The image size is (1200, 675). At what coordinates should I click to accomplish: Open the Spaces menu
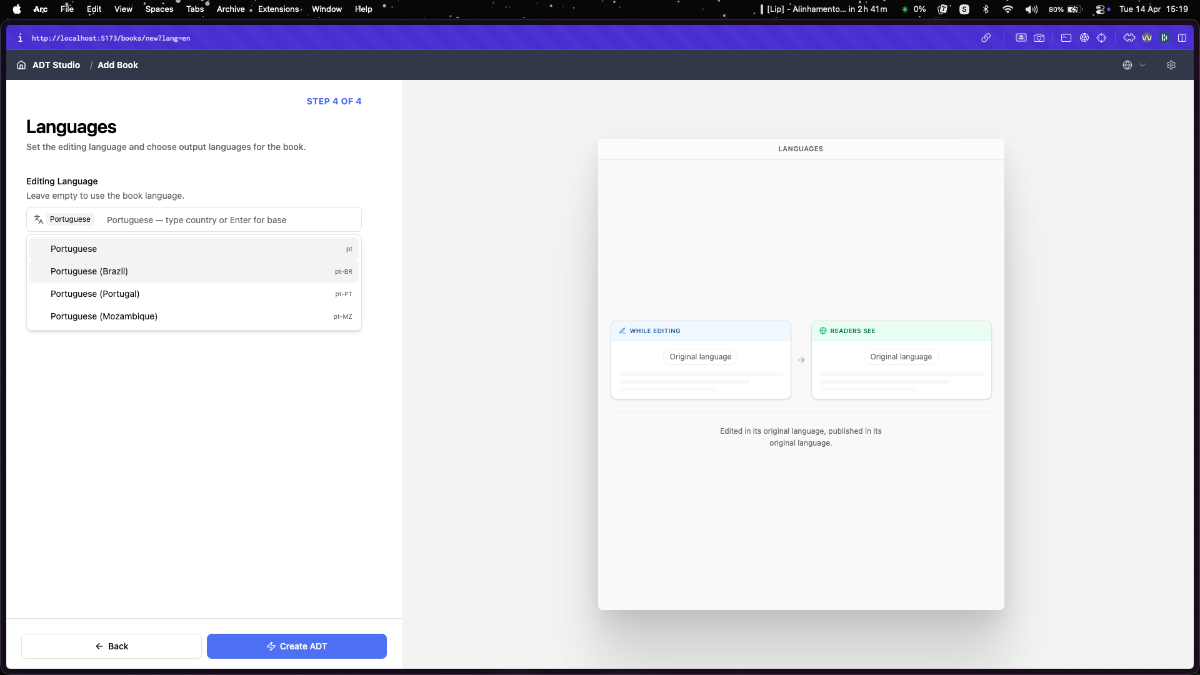159,9
